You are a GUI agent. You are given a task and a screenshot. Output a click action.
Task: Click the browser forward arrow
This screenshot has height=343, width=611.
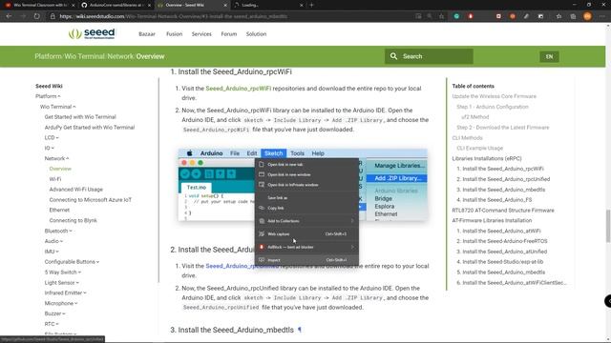pyautogui.click(x=23, y=16)
